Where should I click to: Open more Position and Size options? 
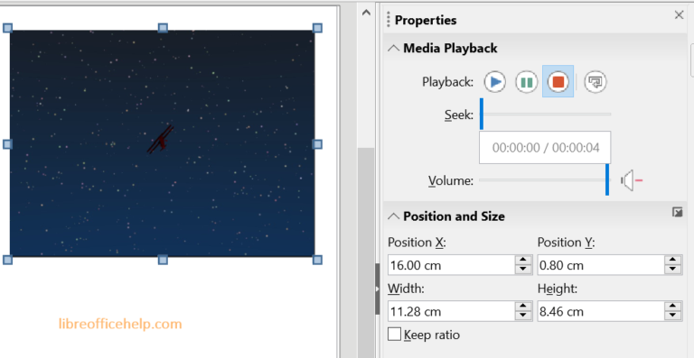click(677, 212)
